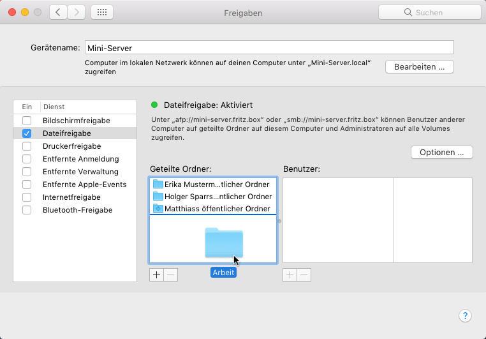Disable the Dateifreigabe checkbox

pyautogui.click(x=27, y=133)
